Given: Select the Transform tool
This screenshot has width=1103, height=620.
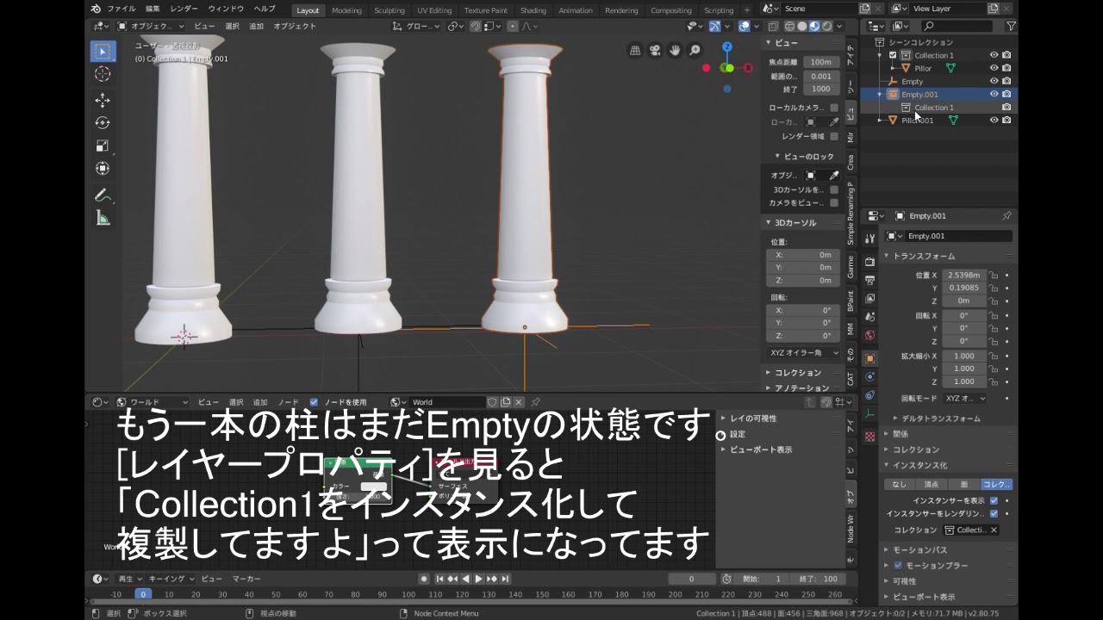Looking at the screenshot, I should point(103,170).
